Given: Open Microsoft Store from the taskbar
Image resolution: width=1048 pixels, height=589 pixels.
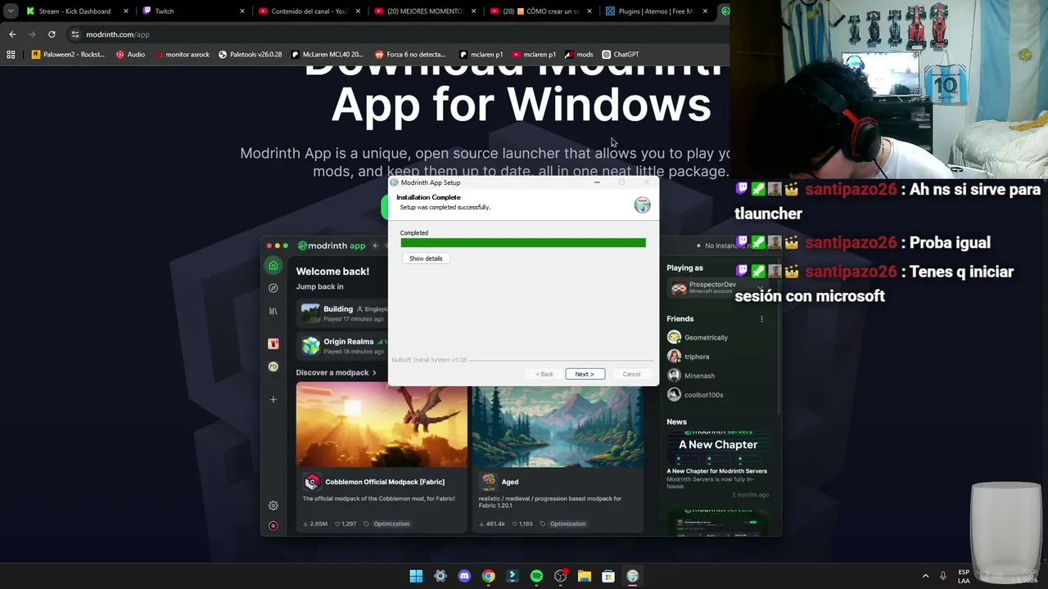Looking at the screenshot, I should click(608, 577).
